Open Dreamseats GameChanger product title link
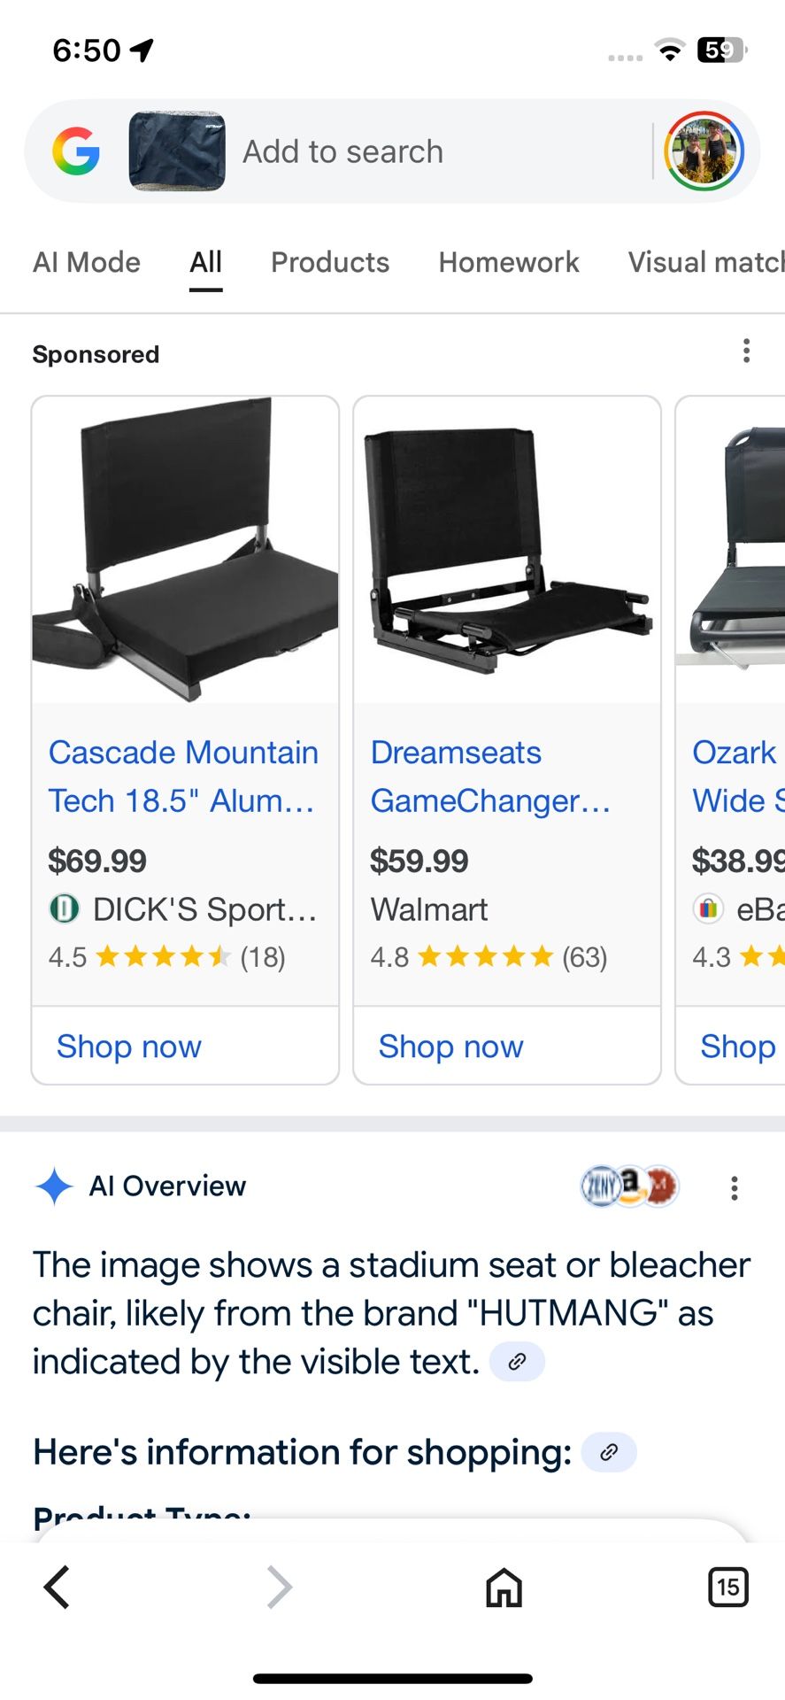This screenshot has height=1700, width=785. (490, 777)
